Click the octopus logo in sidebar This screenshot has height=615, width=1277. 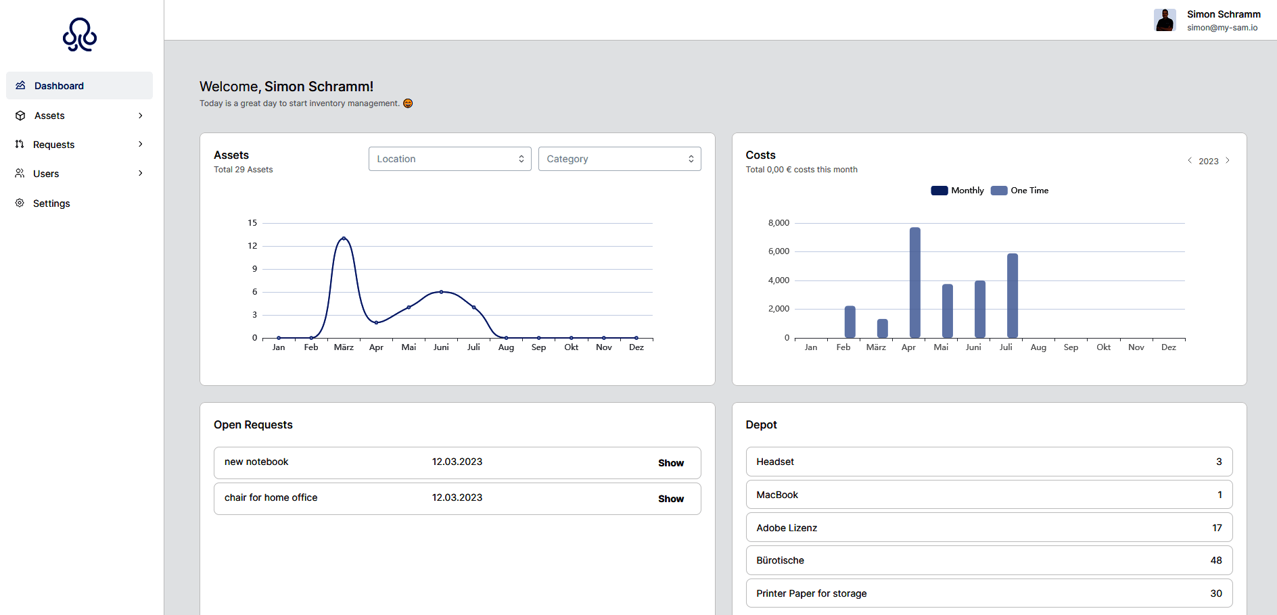point(80,34)
